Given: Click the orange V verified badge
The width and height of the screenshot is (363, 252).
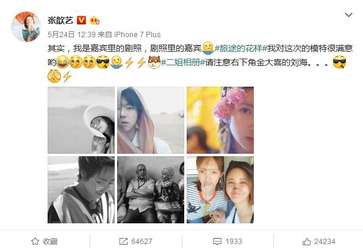Looking at the screenshot, I should click(81, 20).
